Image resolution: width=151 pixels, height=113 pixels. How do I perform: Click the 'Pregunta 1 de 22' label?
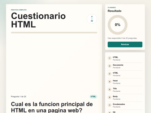point(18,97)
